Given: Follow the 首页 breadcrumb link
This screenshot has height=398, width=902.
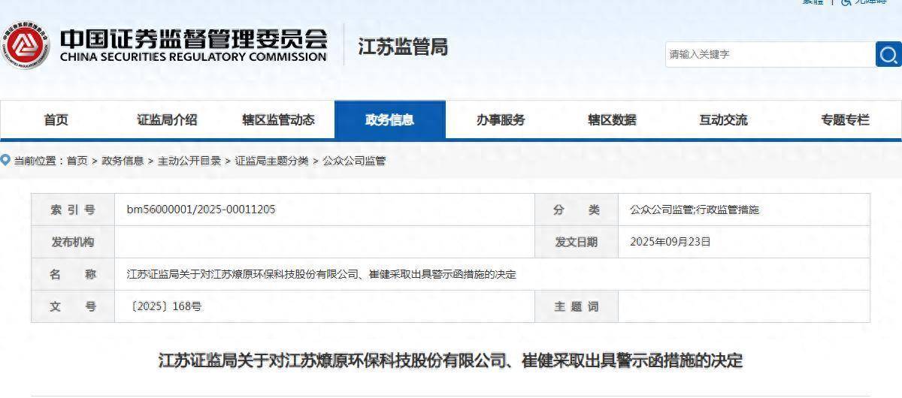Looking at the screenshot, I should click(77, 161).
